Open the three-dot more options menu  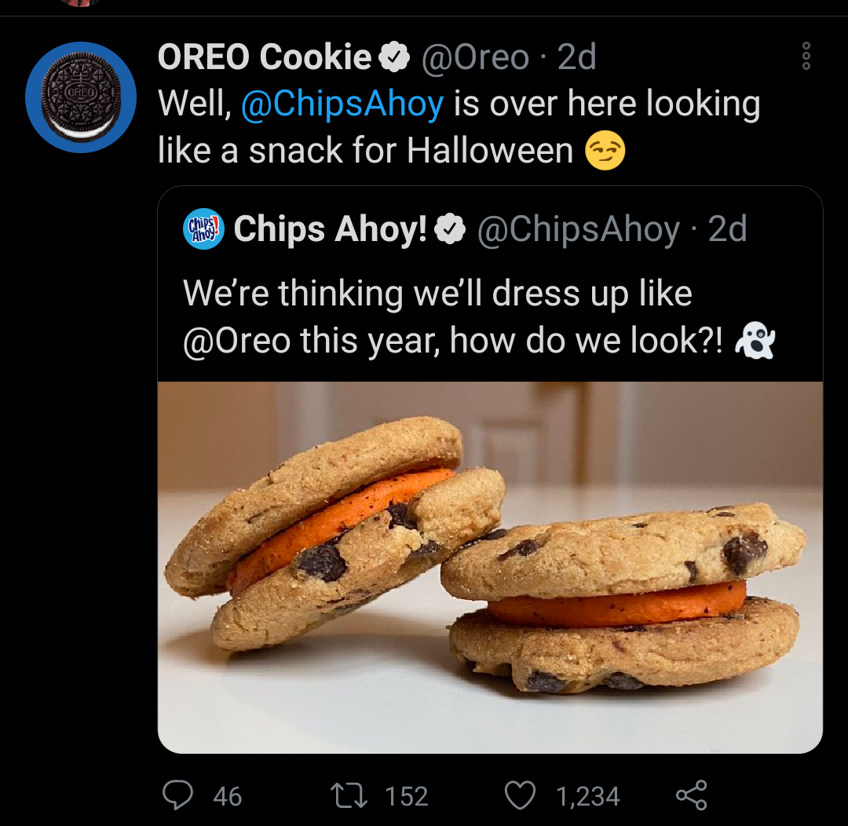point(806,57)
